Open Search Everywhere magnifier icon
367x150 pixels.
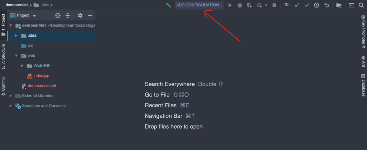coord(361,5)
